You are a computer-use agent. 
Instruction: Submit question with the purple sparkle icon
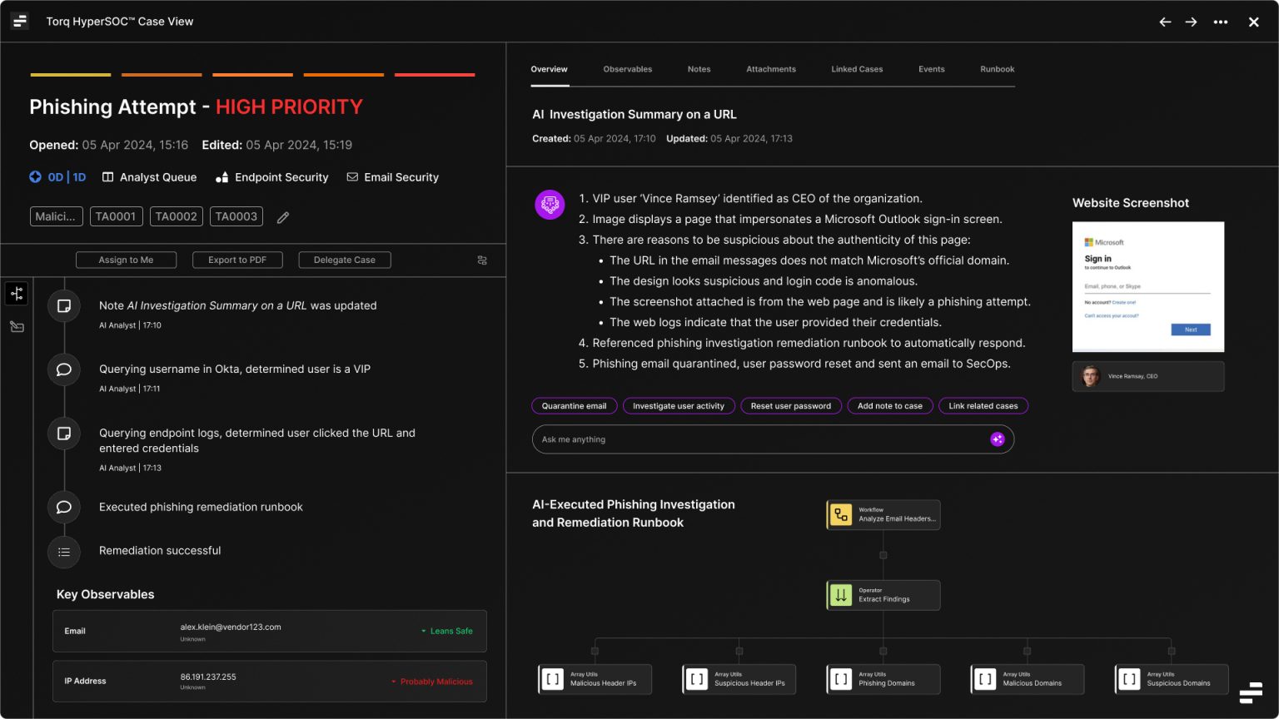[x=998, y=439]
